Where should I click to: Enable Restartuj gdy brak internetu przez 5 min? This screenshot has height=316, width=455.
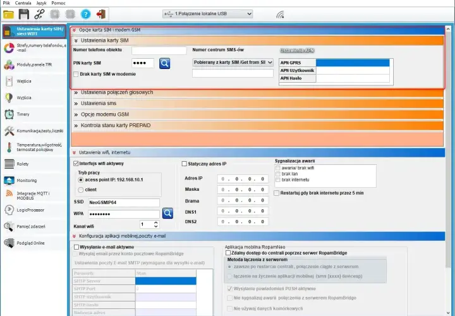click(277, 193)
